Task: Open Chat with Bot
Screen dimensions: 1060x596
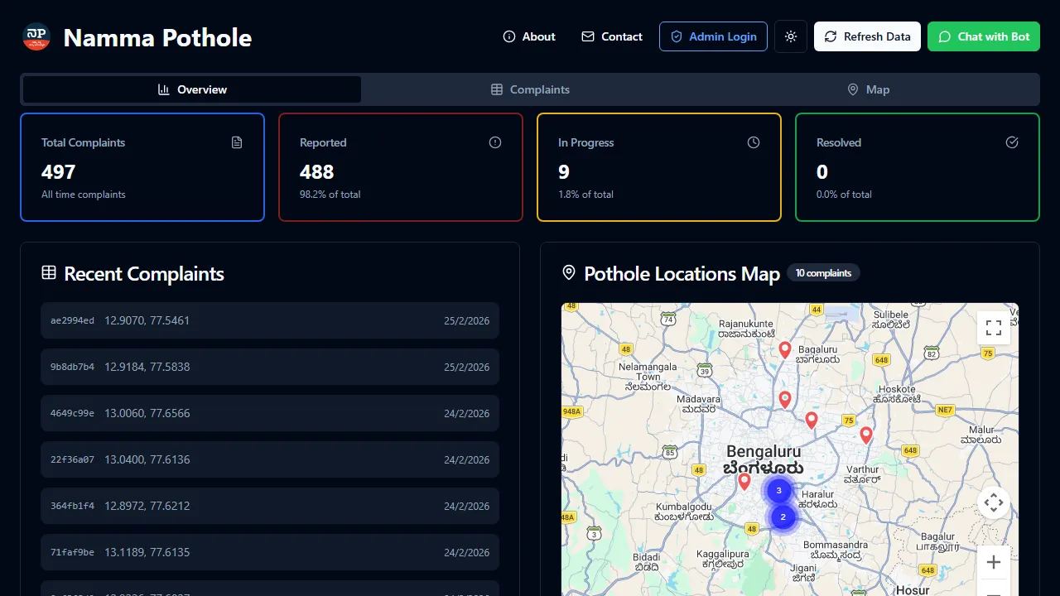Action: (x=984, y=36)
